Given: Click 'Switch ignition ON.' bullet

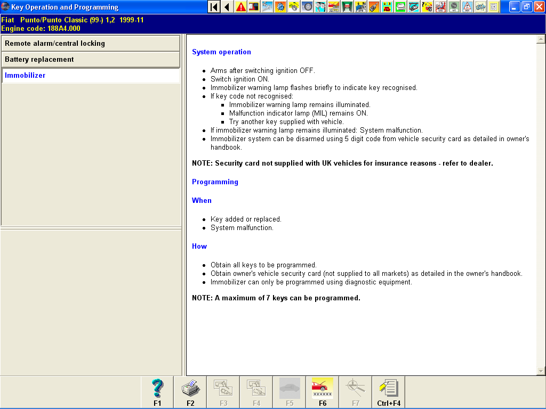Looking at the screenshot, I should click(239, 79).
